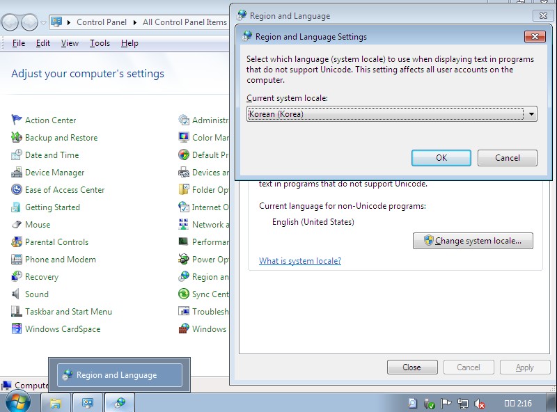The width and height of the screenshot is (557, 412).
Task: Open Backup and Restore icon
Action: click(16, 138)
